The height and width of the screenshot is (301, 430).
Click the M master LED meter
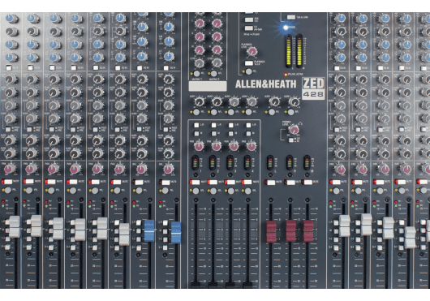pos(307,162)
